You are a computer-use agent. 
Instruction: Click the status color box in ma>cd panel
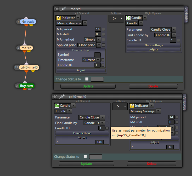coord(97,79)
